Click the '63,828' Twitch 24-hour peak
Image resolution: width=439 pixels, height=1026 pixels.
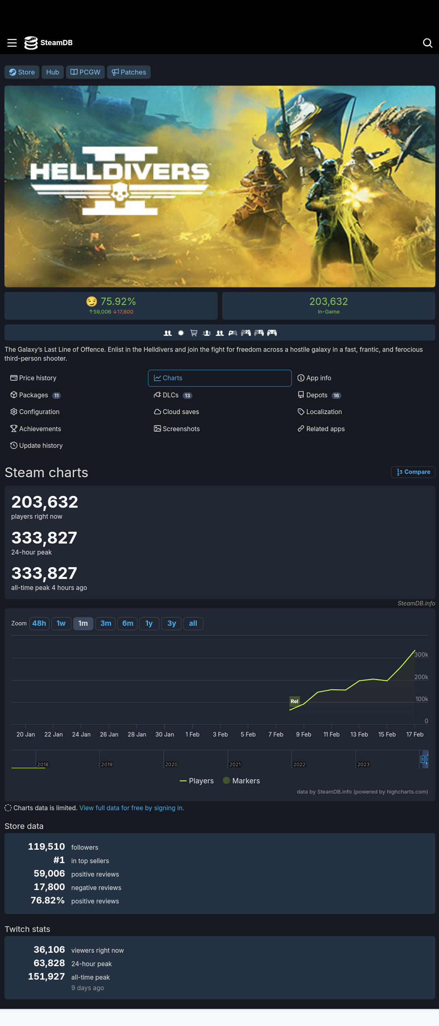pos(49,963)
